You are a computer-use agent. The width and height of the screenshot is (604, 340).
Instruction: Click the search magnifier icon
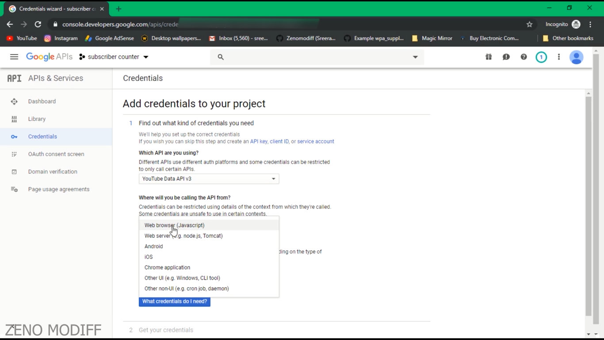(x=221, y=57)
